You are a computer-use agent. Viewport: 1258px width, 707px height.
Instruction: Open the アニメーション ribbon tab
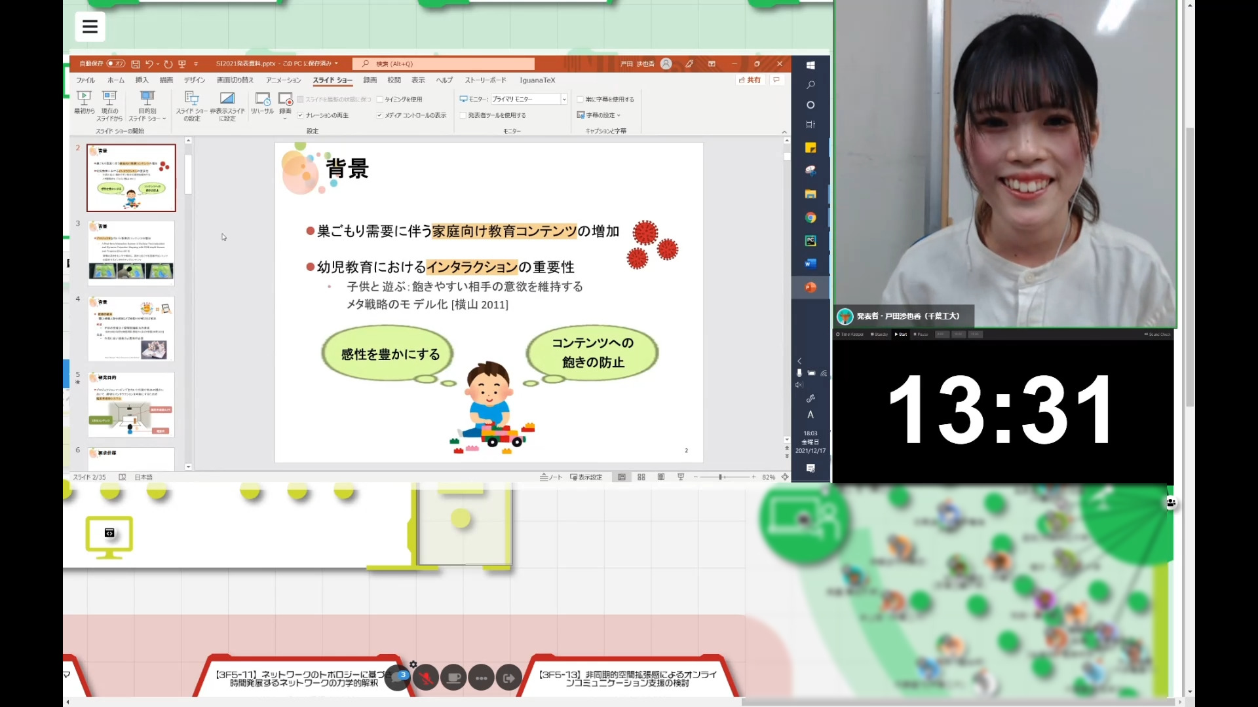(283, 80)
